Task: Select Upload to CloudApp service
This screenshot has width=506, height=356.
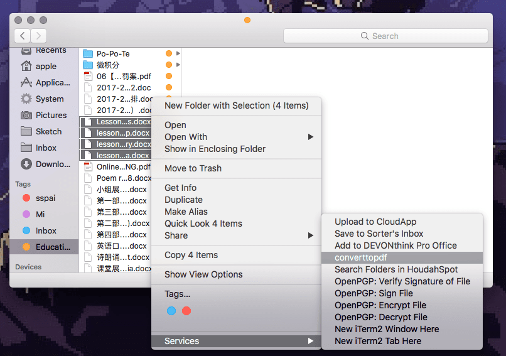Action: coord(402,222)
